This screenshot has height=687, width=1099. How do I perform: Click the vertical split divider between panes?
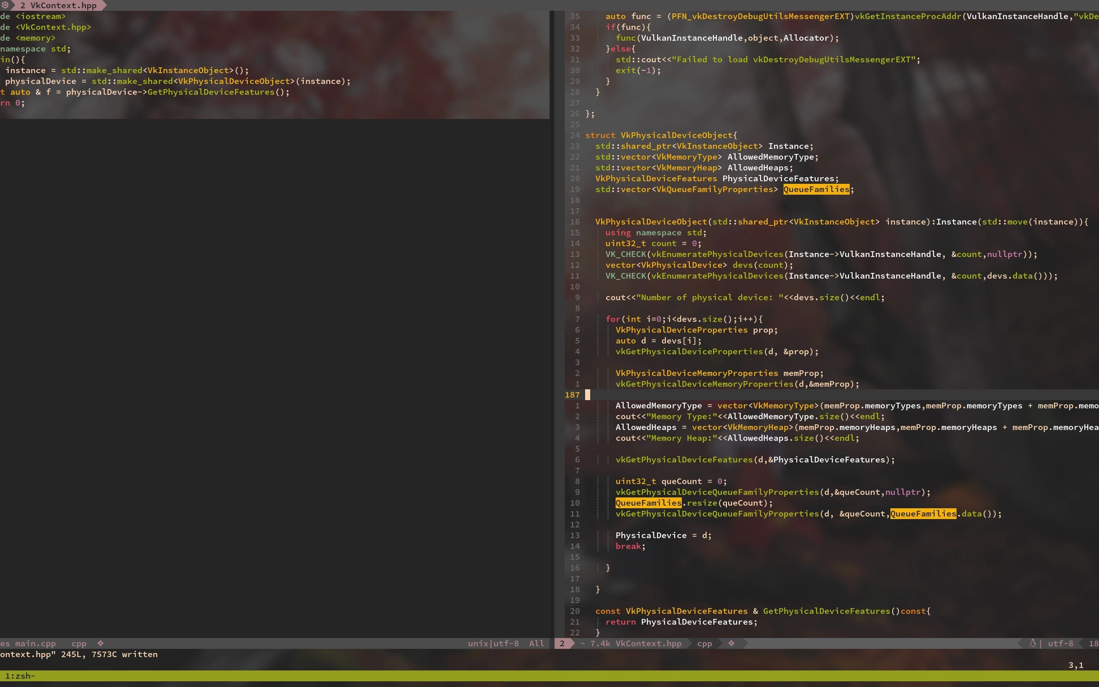[x=552, y=318]
